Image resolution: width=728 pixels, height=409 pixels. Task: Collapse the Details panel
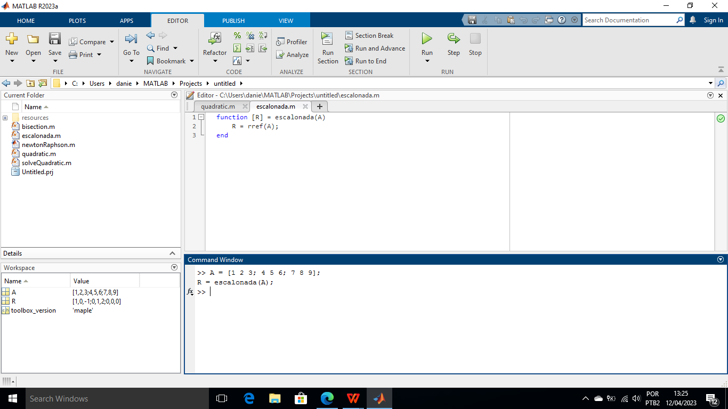pyautogui.click(x=172, y=253)
